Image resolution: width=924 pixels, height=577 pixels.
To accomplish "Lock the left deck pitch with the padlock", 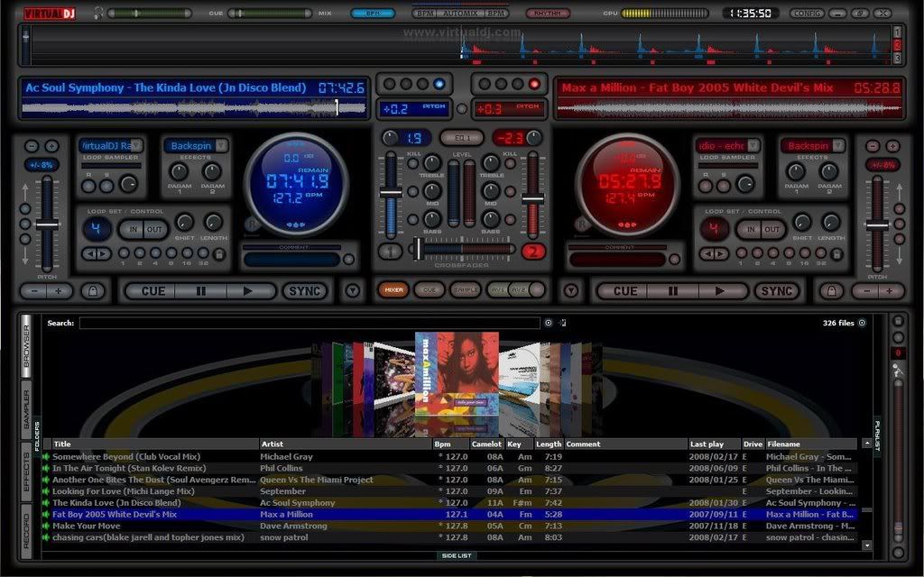I will click(x=93, y=291).
